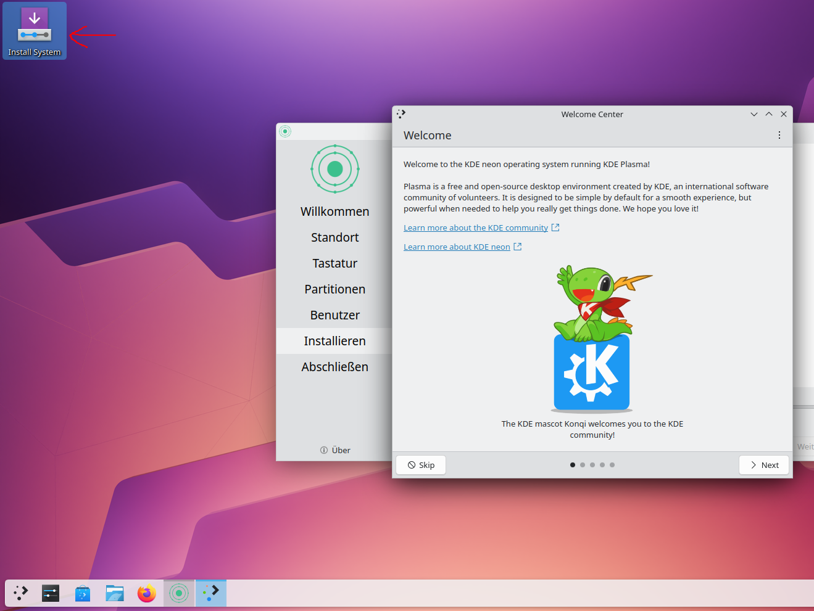Select the Standort step in the installer
Viewport: 814px width, 611px height.
coord(334,237)
